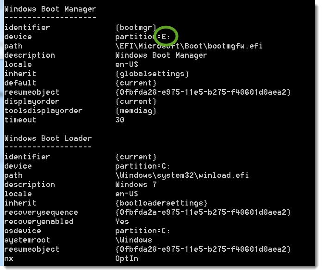Select the {bootloadersettings} value
Image resolution: width=322 pixels, height=273 pixels.
click(161, 203)
